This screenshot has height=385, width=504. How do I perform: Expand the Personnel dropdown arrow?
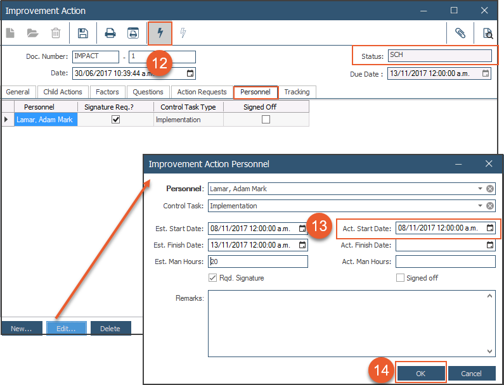(480, 189)
